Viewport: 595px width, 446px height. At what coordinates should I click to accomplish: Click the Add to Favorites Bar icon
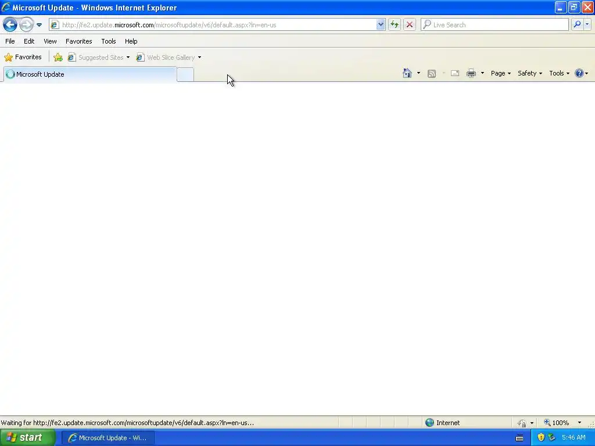58,57
